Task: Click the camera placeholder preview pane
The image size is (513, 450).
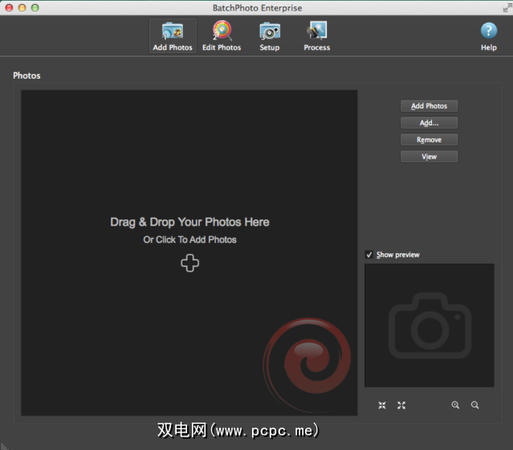Action: pyautogui.click(x=430, y=325)
